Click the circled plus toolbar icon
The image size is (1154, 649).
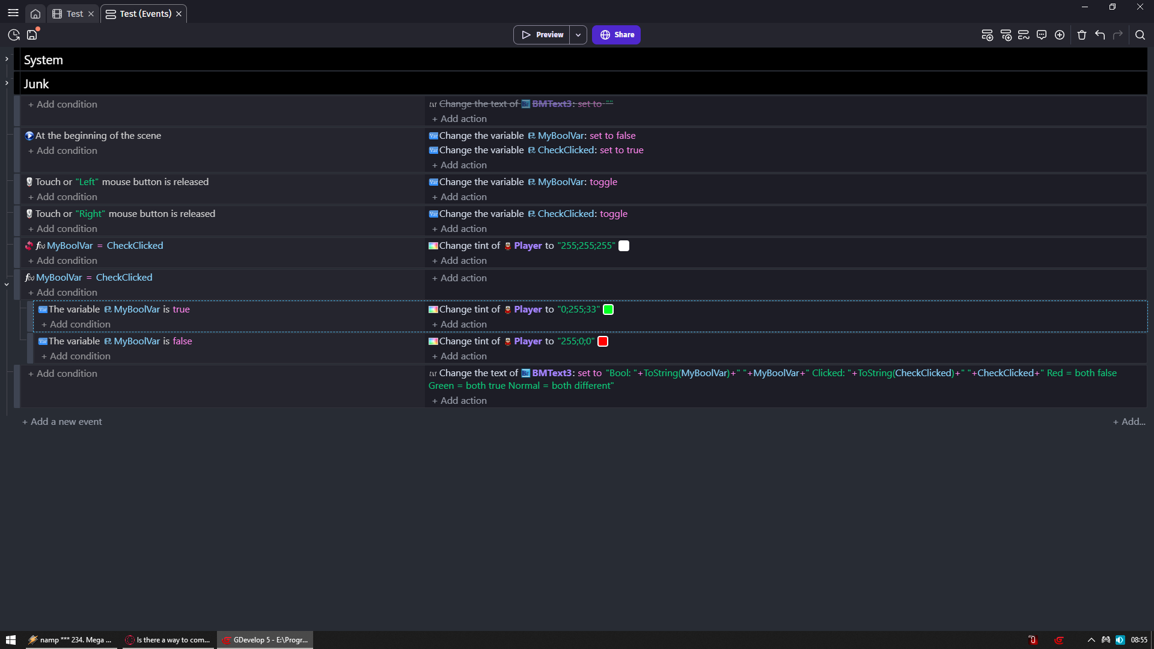point(1060,35)
